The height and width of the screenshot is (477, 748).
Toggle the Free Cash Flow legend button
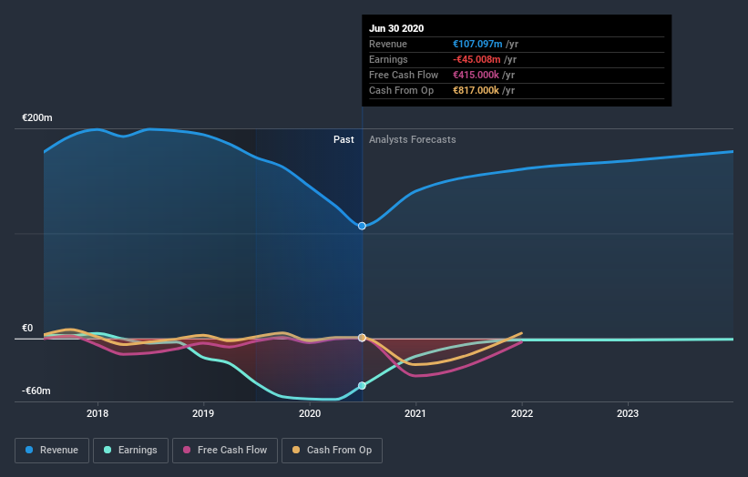coord(225,451)
